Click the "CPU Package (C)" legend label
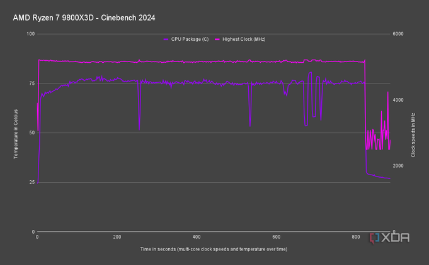This screenshot has width=429, height=265. 190,40
